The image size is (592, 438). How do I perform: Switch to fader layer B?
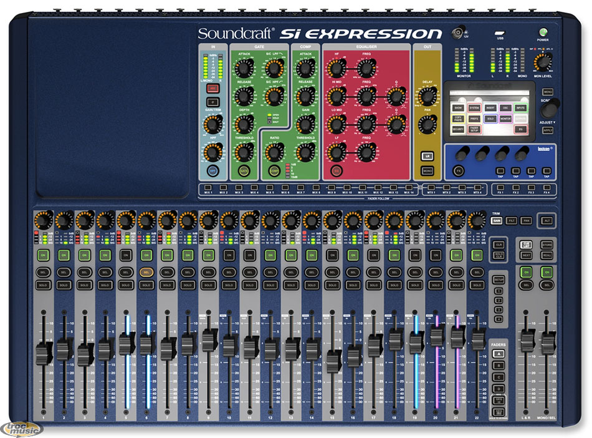pos(498,366)
